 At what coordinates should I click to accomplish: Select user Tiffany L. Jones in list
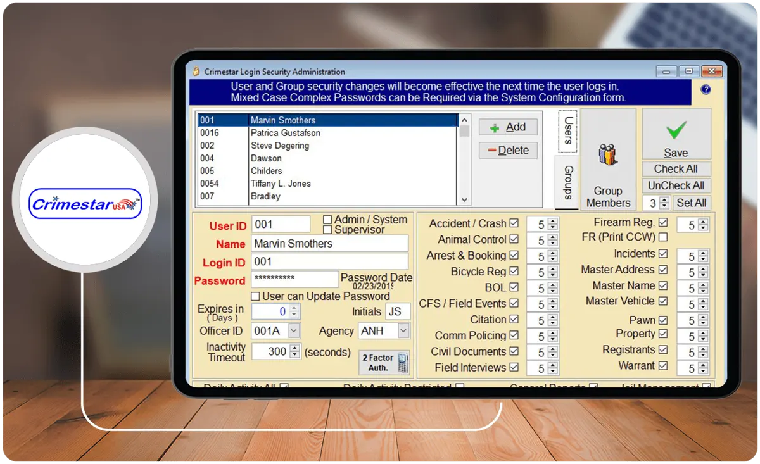(x=327, y=184)
